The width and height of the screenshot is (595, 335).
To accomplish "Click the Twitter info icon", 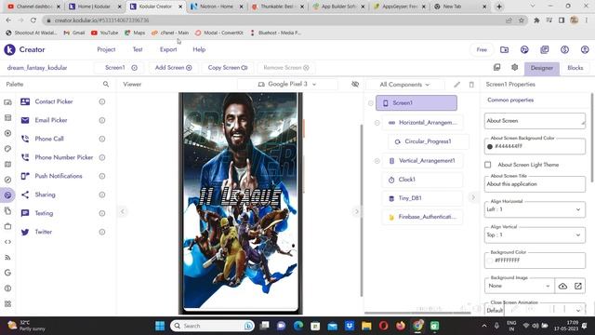I will click(102, 232).
